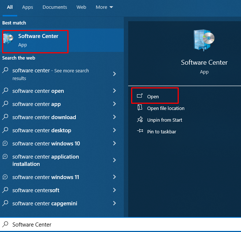This screenshot has height=232, width=241.
Task: Click chat icon beside 'software center windows 11'
Action: point(5,177)
